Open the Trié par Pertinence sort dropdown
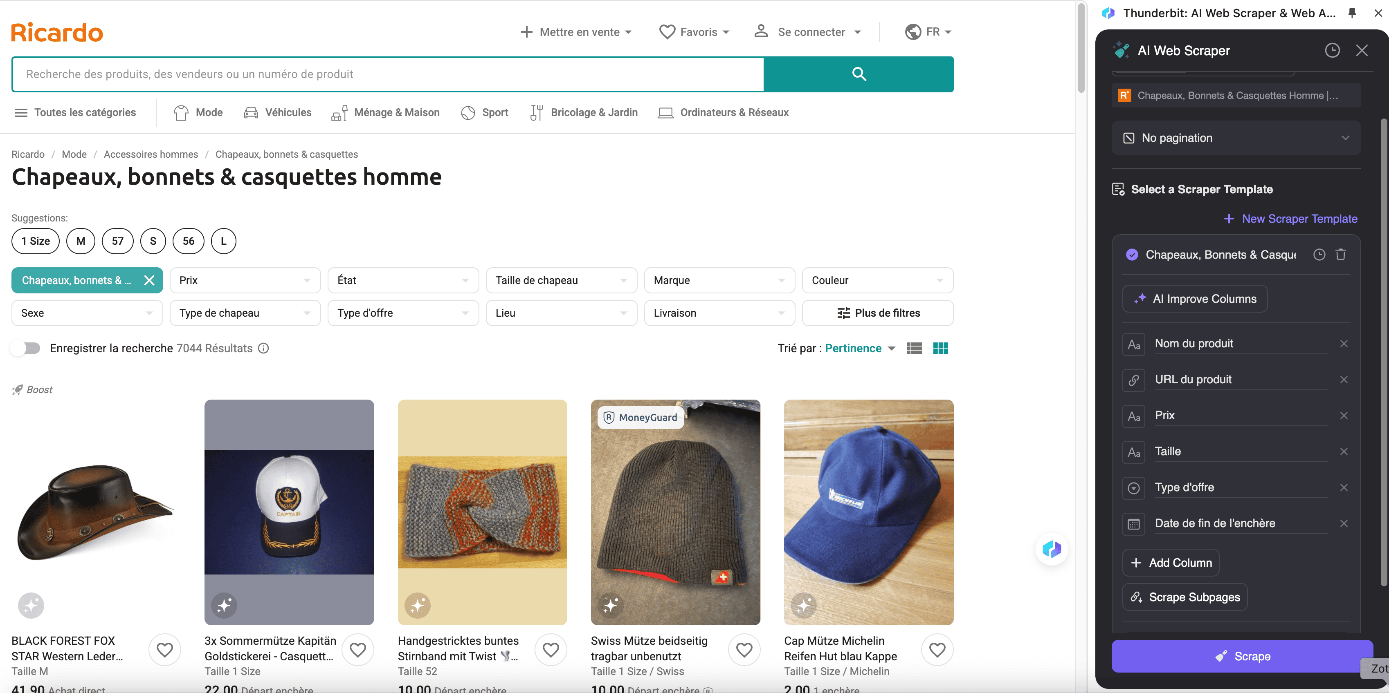This screenshot has width=1389, height=693. pos(859,348)
